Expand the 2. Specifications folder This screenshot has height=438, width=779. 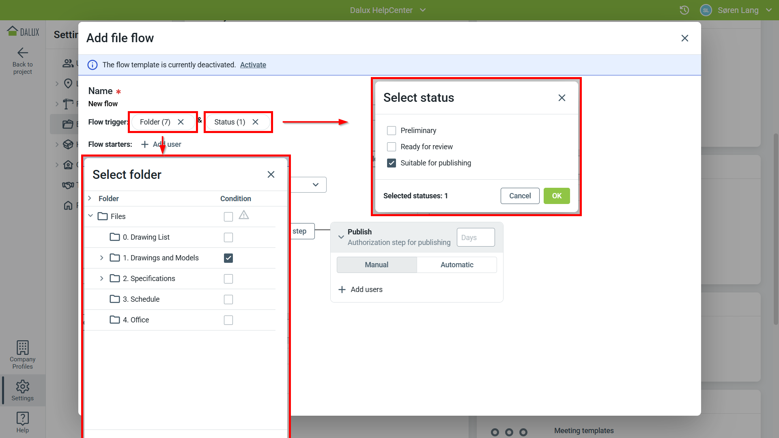pos(101,278)
